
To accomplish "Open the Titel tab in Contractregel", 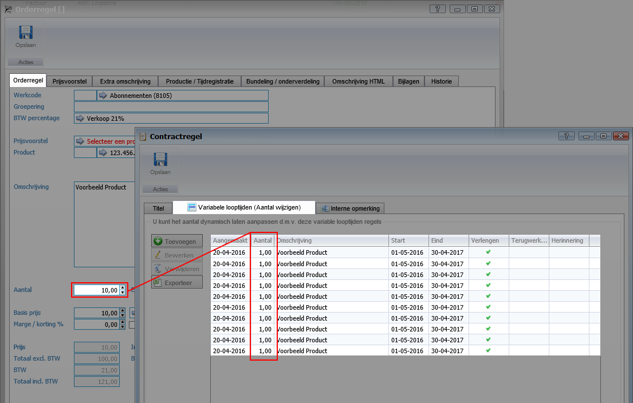I will (158, 208).
